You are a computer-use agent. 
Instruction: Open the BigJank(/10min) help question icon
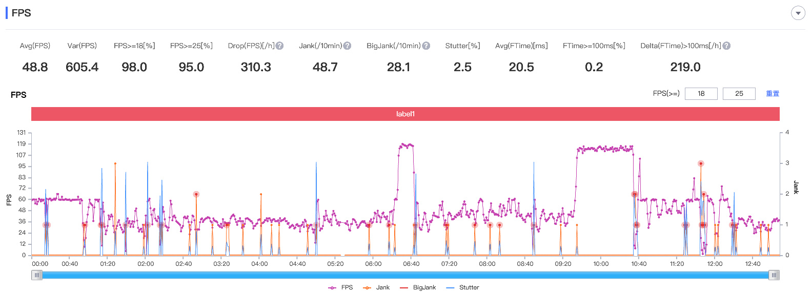coord(426,46)
